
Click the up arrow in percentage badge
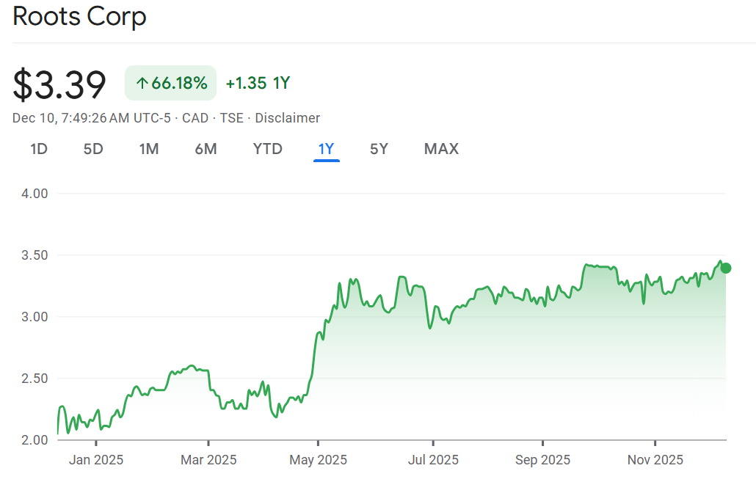[142, 84]
